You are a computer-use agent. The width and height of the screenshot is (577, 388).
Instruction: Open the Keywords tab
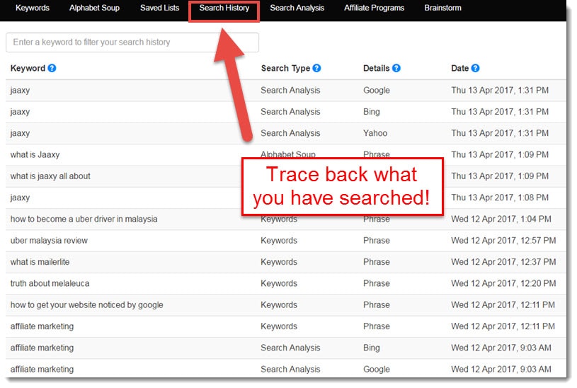33,8
